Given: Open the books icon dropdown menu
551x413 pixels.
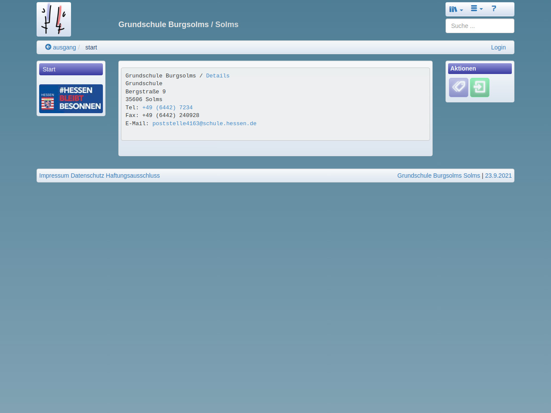Looking at the screenshot, I should pos(456,9).
